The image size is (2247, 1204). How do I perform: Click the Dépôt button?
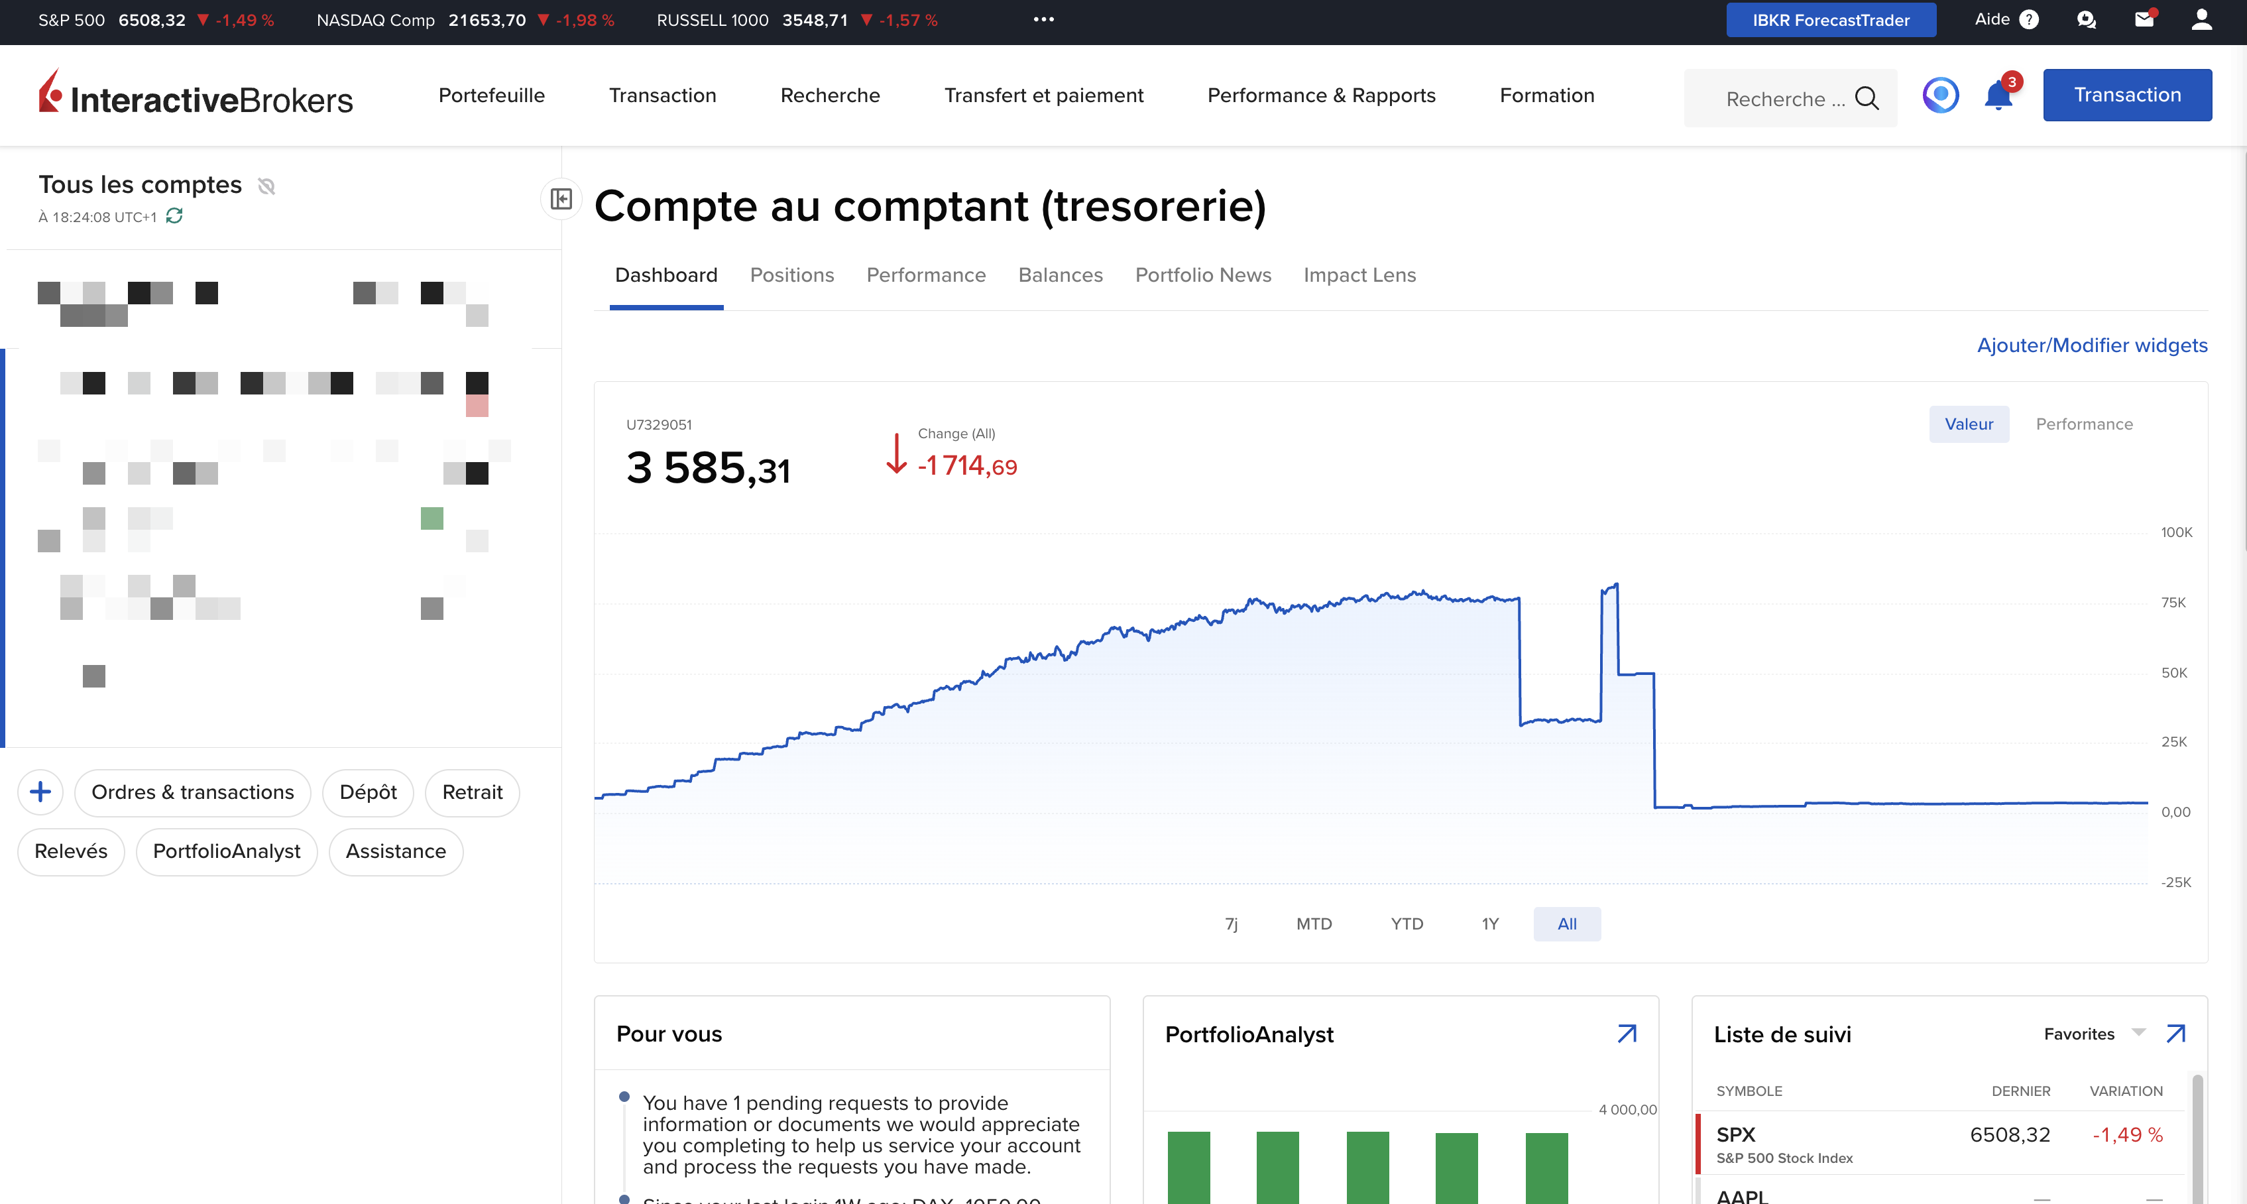[x=367, y=792]
